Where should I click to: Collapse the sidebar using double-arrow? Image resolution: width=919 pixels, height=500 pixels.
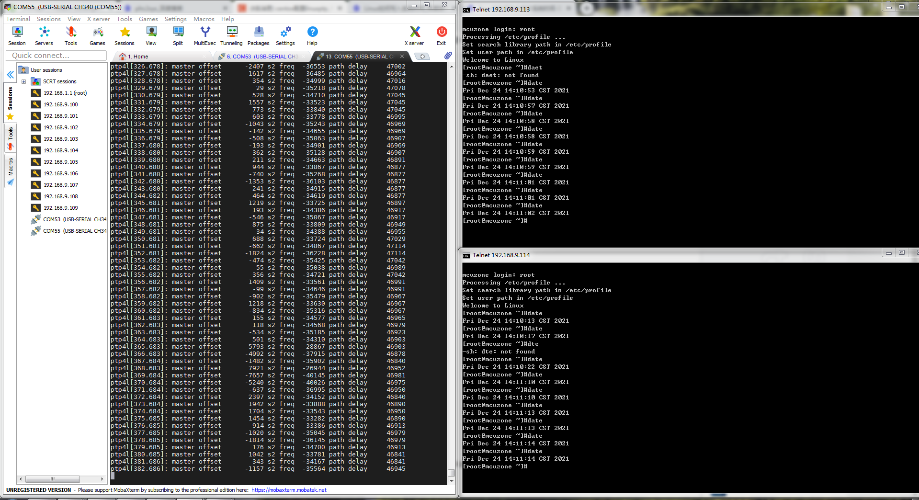pos(10,75)
